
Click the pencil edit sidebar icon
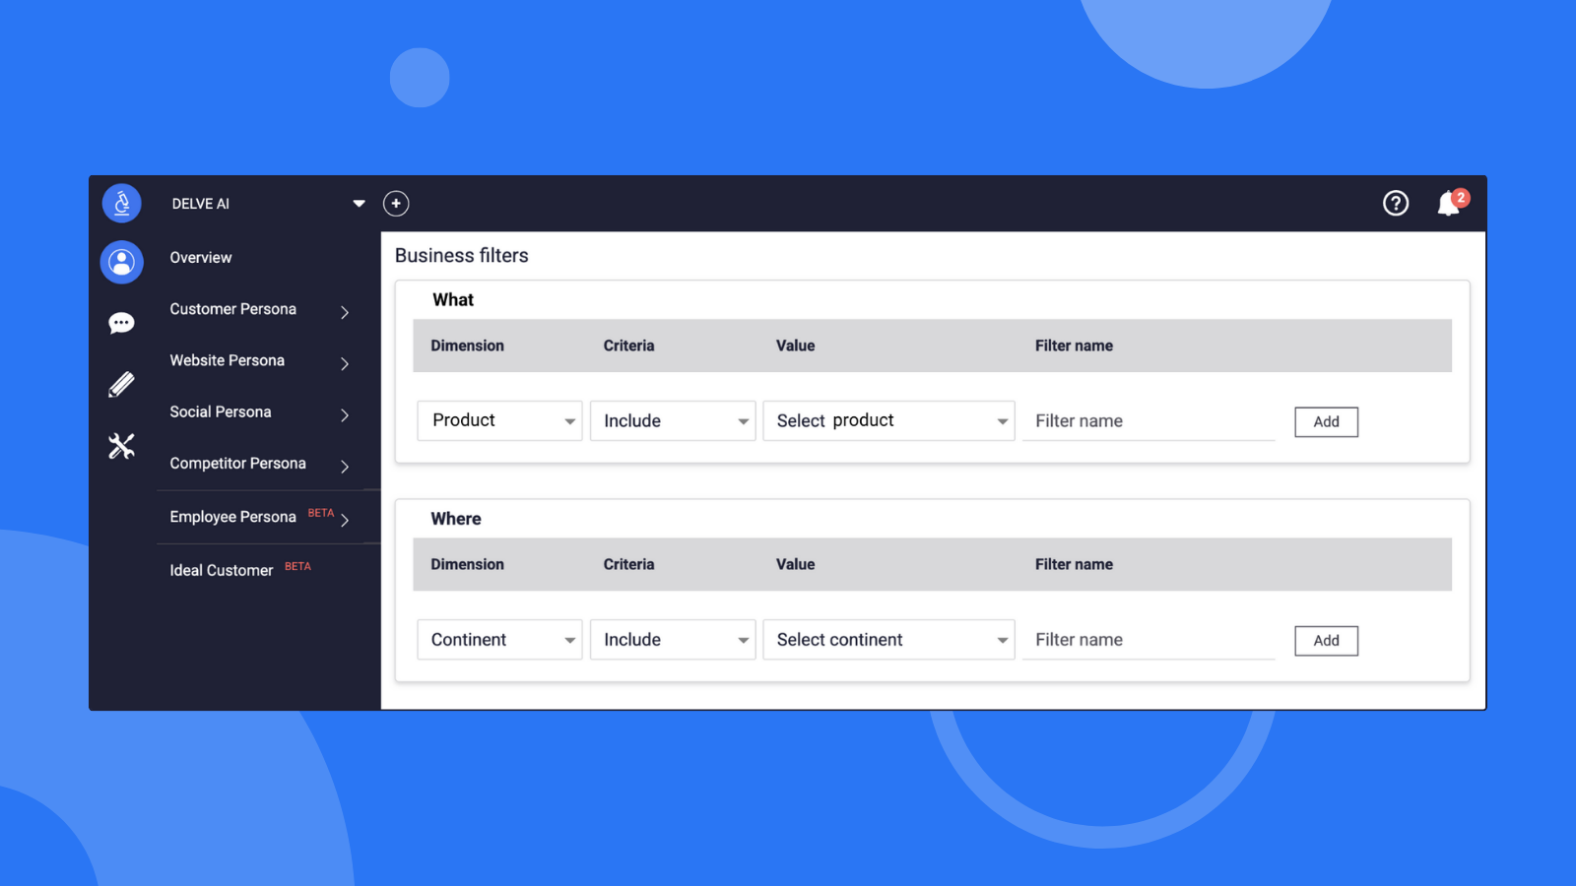click(121, 384)
